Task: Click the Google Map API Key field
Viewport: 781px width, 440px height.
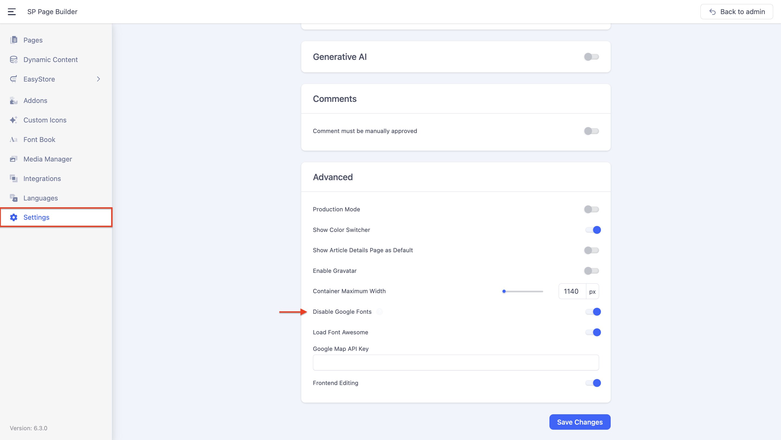Action: tap(455, 363)
